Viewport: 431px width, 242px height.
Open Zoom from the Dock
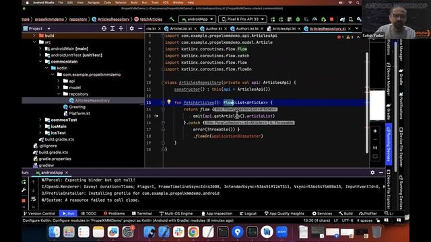[281, 232]
